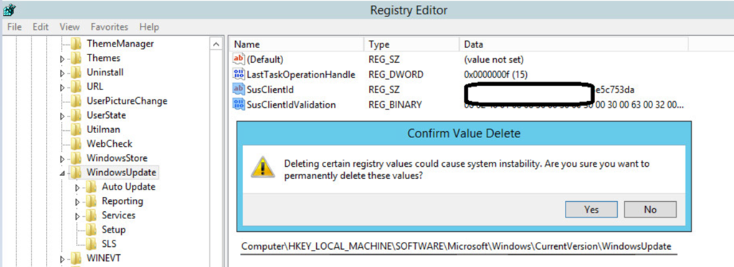Click the ThemeManager folder icon

click(77, 44)
